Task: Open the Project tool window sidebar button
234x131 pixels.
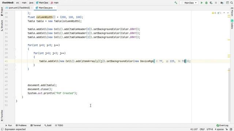Action: click(x=2, y=11)
